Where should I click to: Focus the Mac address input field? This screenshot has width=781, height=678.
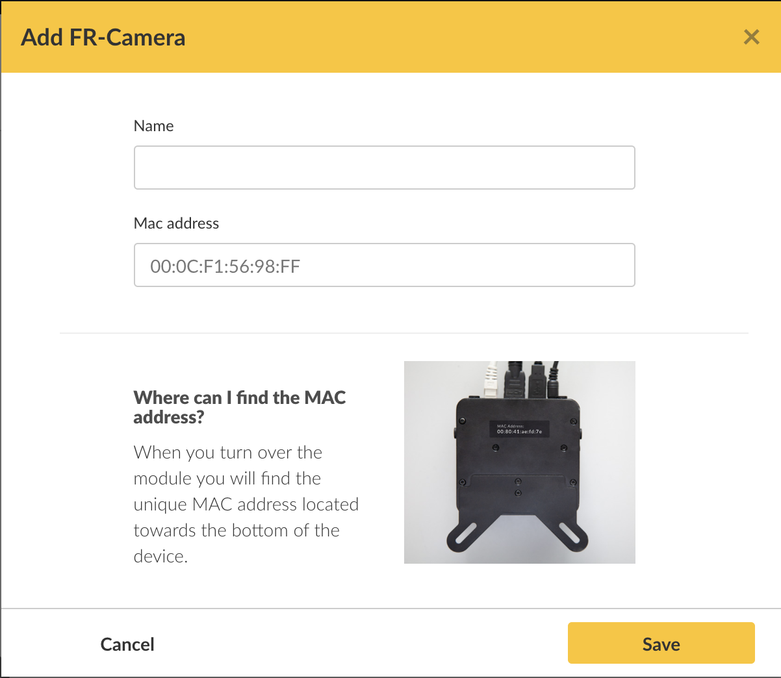[x=384, y=265]
